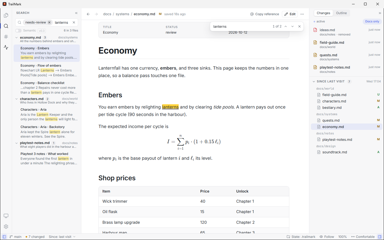The height and width of the screenshot is (240, 384).
Task: Switch to the Outline tab
Action: (x=341, y=13)
